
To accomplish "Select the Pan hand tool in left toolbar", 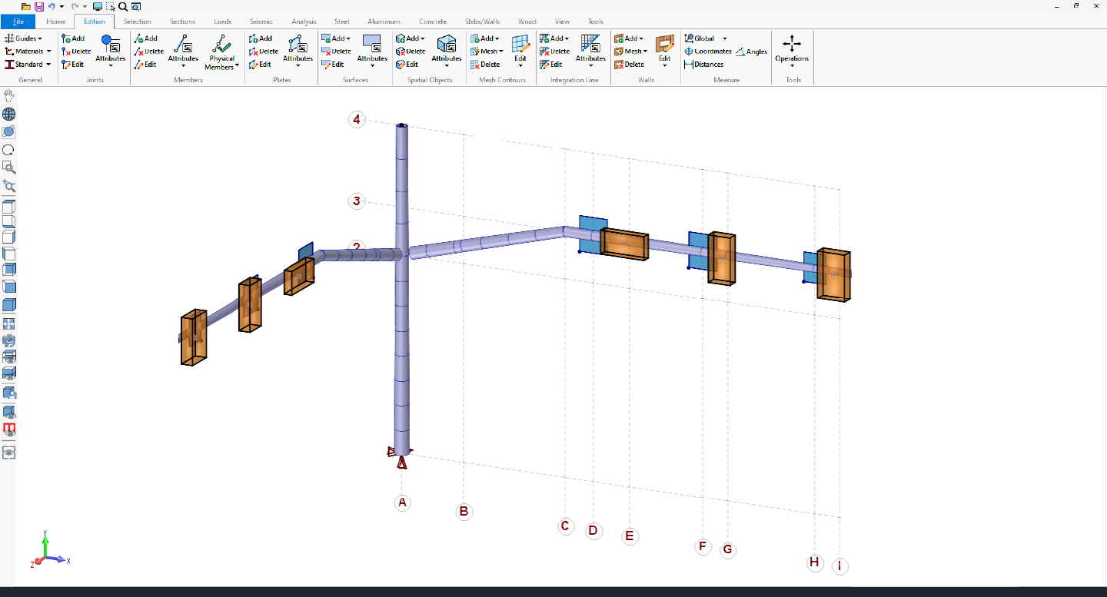I will (8, 95).
